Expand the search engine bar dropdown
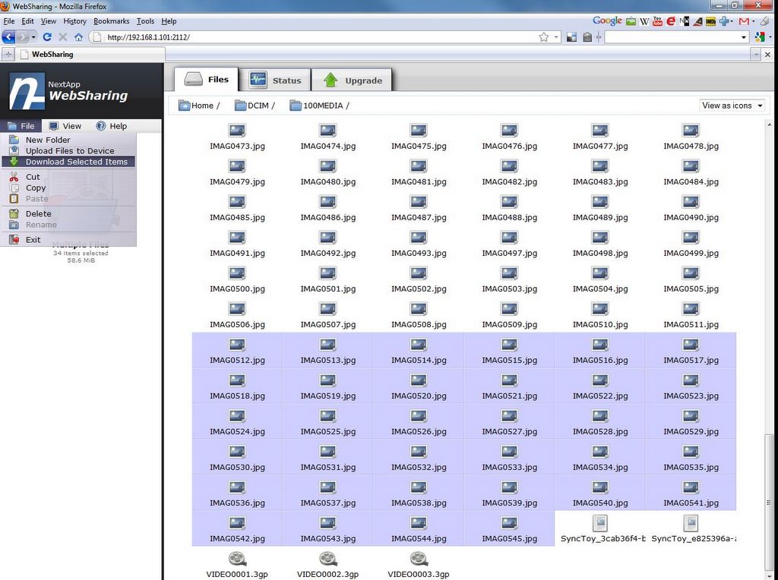This screenshot has width=778, height=580. 743,36
